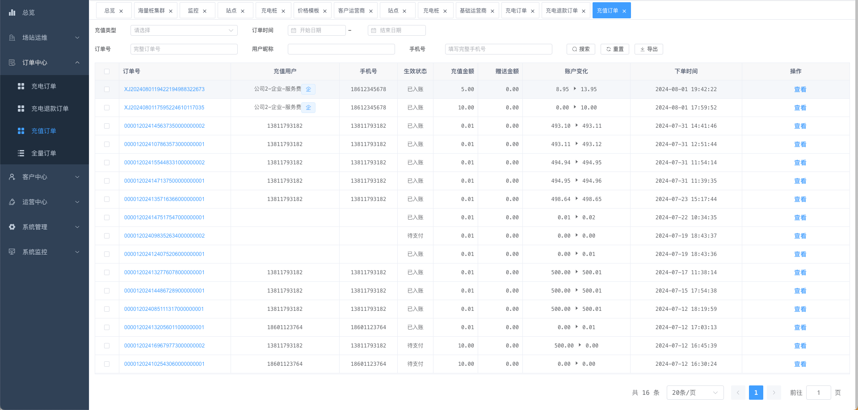Close the 客户运营商 tab
Image resolution: width=858 pixels, height=410 pixels.
point(371,11)
